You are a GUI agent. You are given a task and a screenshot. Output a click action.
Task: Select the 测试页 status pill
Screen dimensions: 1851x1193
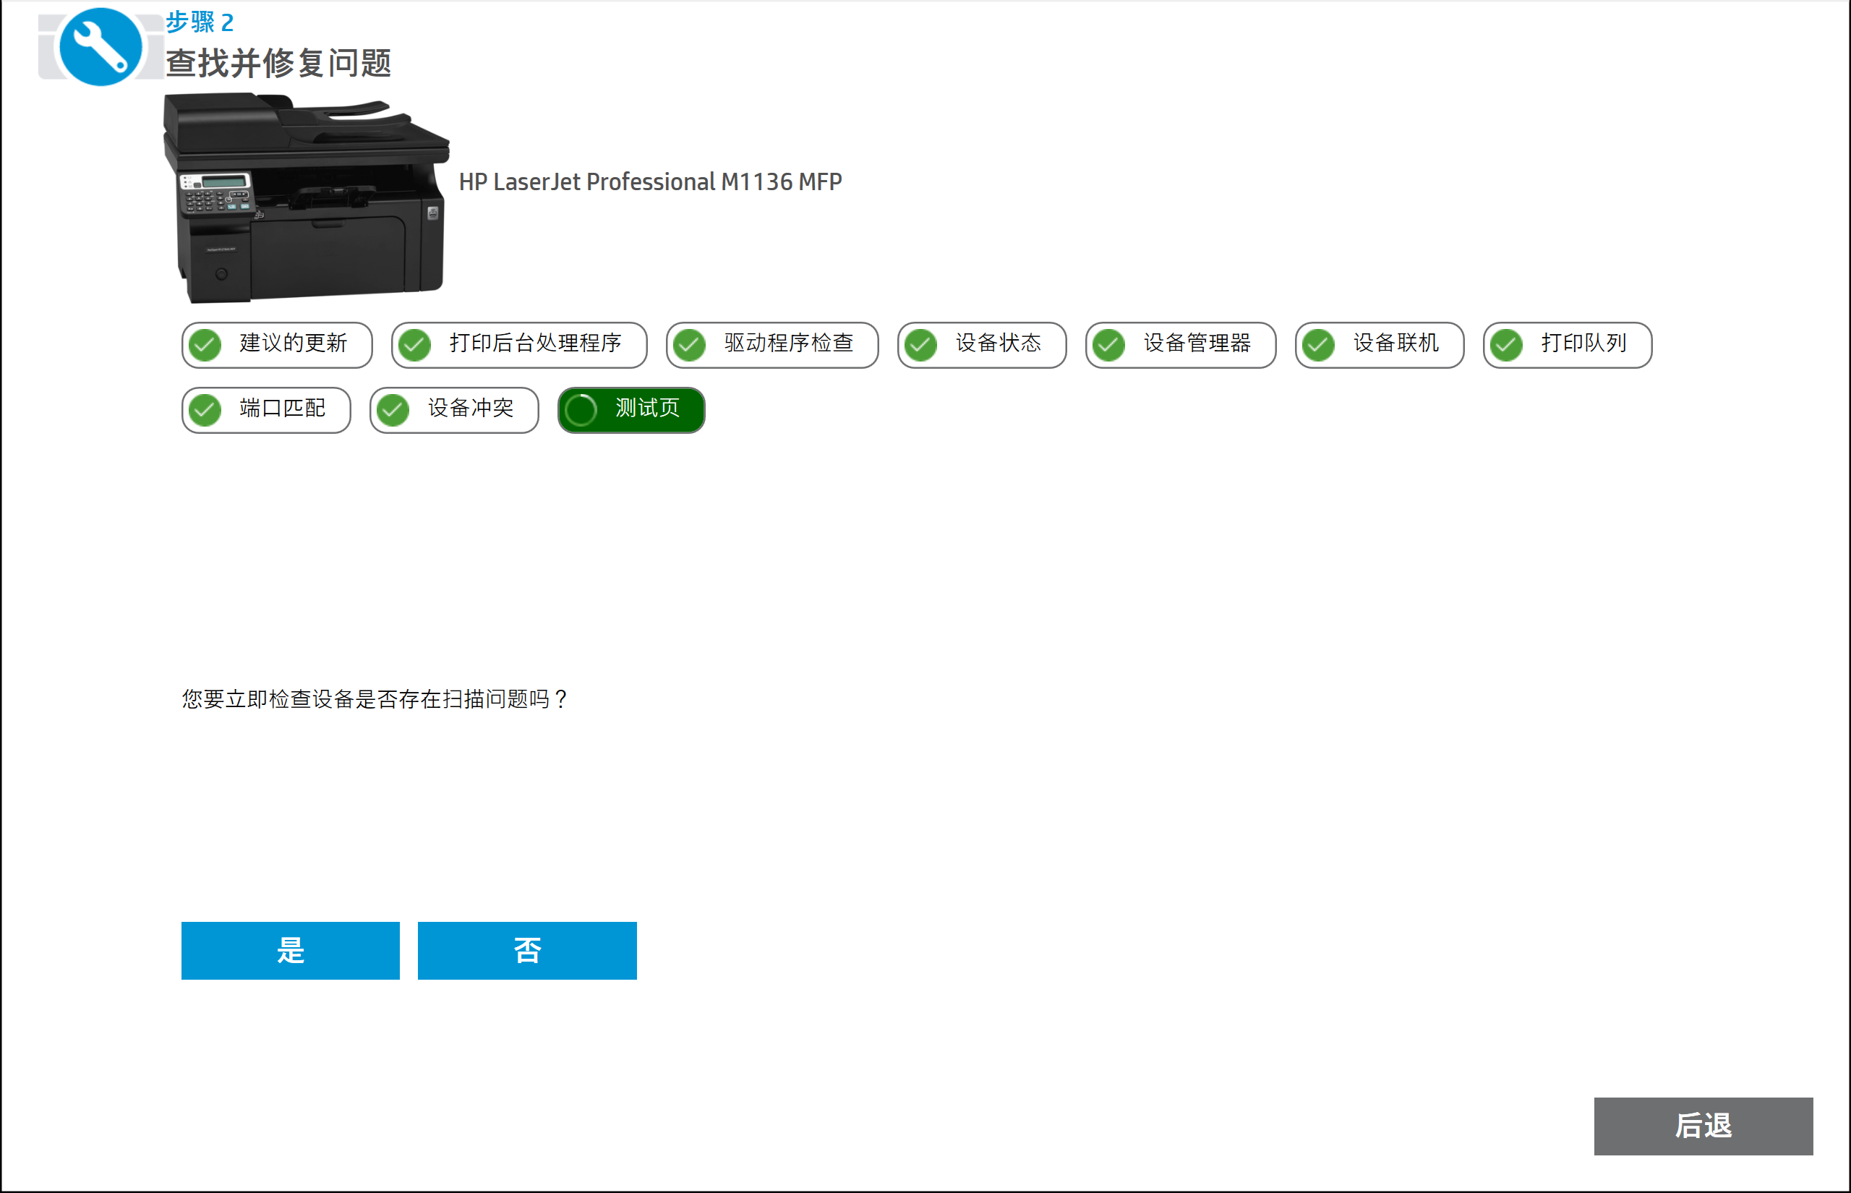631,410
